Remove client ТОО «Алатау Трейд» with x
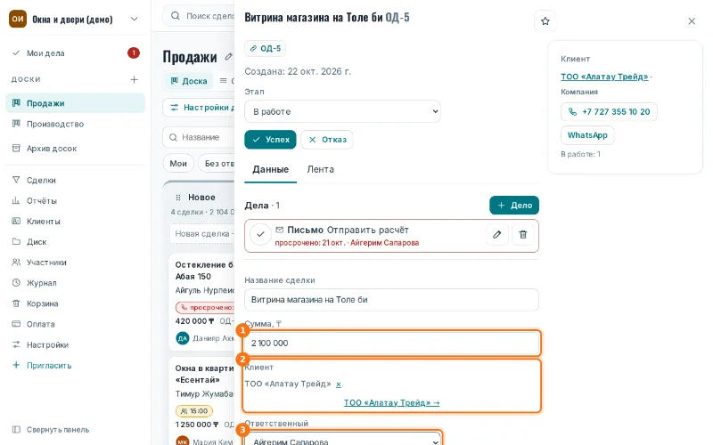The width and height of the screenshot is (713, 445). (x=339, y=384)
